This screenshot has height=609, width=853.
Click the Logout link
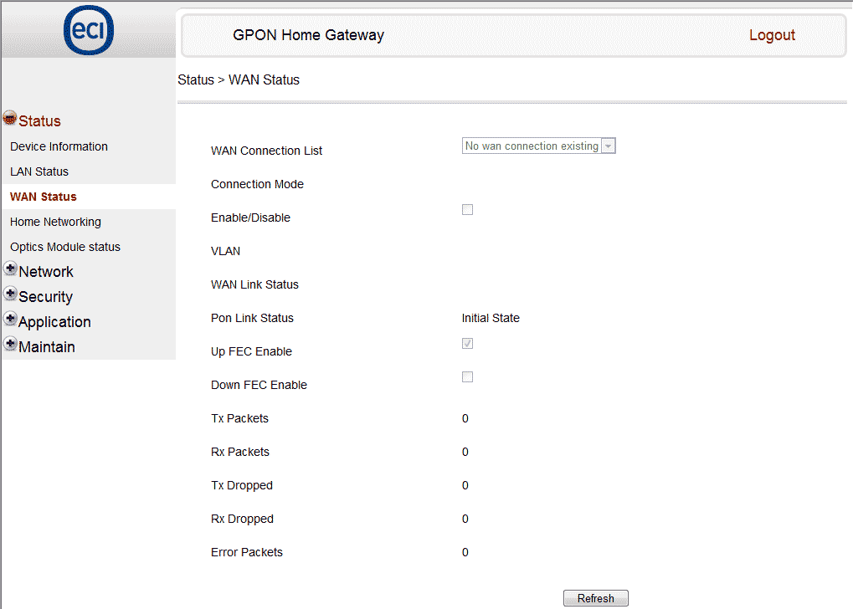[772, 35]
